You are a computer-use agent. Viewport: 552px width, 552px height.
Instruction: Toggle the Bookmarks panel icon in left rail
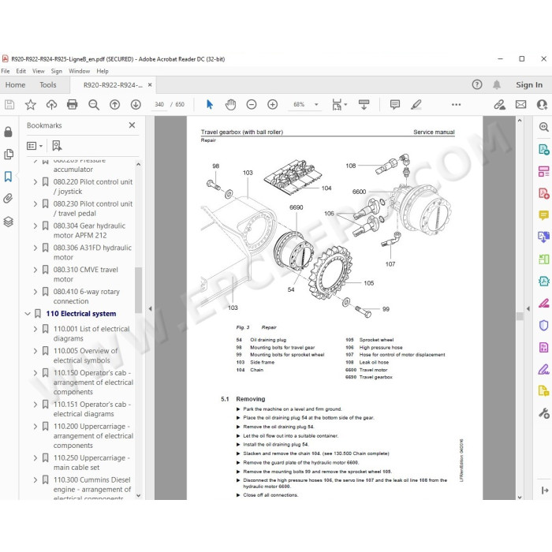(x=8, y=177)
